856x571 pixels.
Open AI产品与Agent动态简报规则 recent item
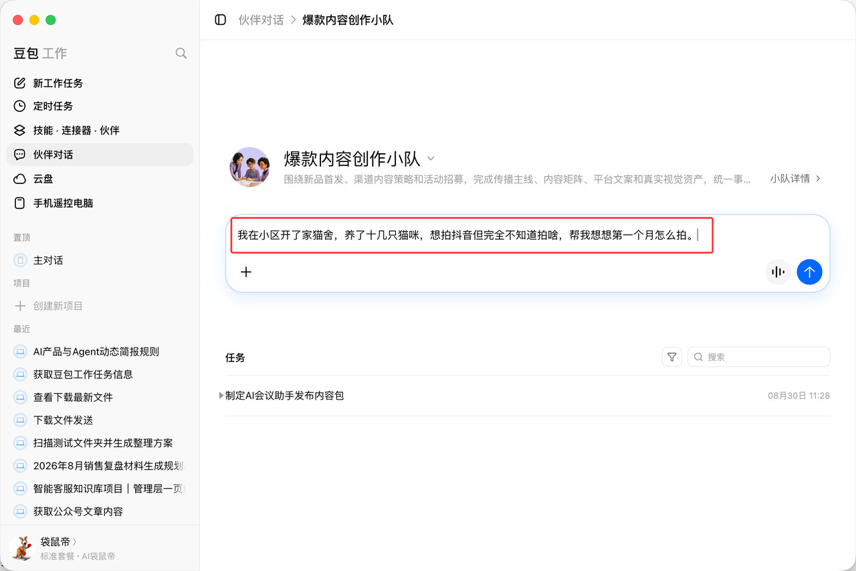[x=100, y=351]
